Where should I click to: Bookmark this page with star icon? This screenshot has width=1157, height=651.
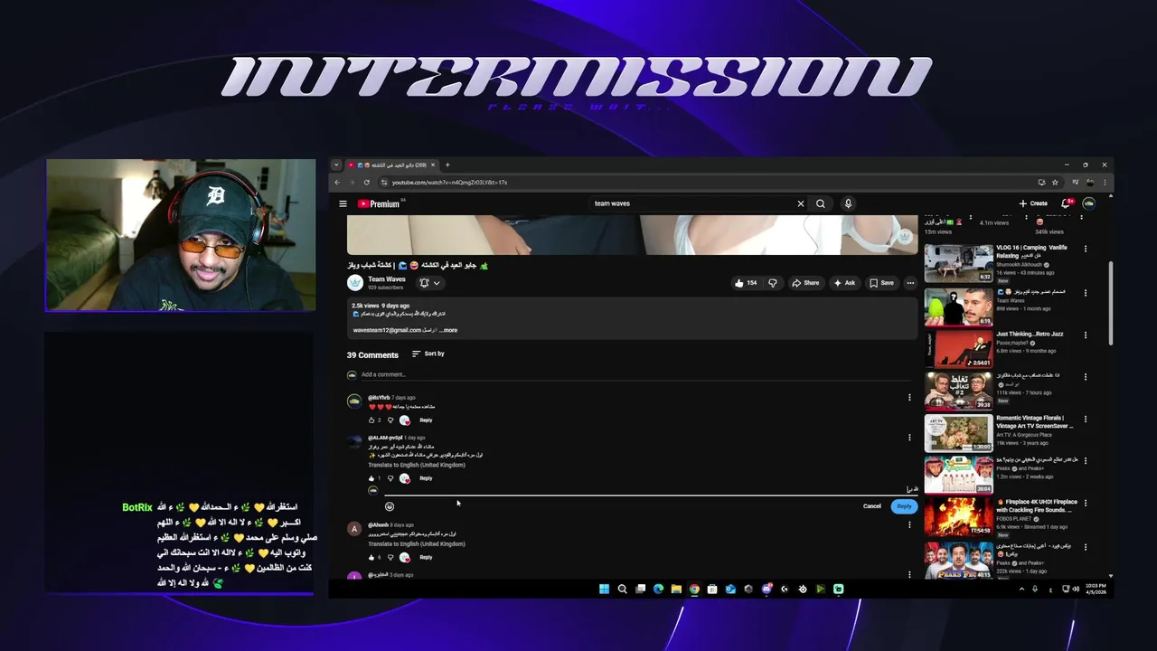click(x=1055, y=182)
